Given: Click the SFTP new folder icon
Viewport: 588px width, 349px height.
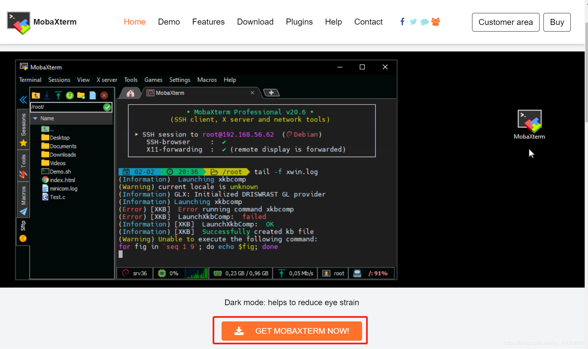Looking at the screenshot, I should 81,96.
